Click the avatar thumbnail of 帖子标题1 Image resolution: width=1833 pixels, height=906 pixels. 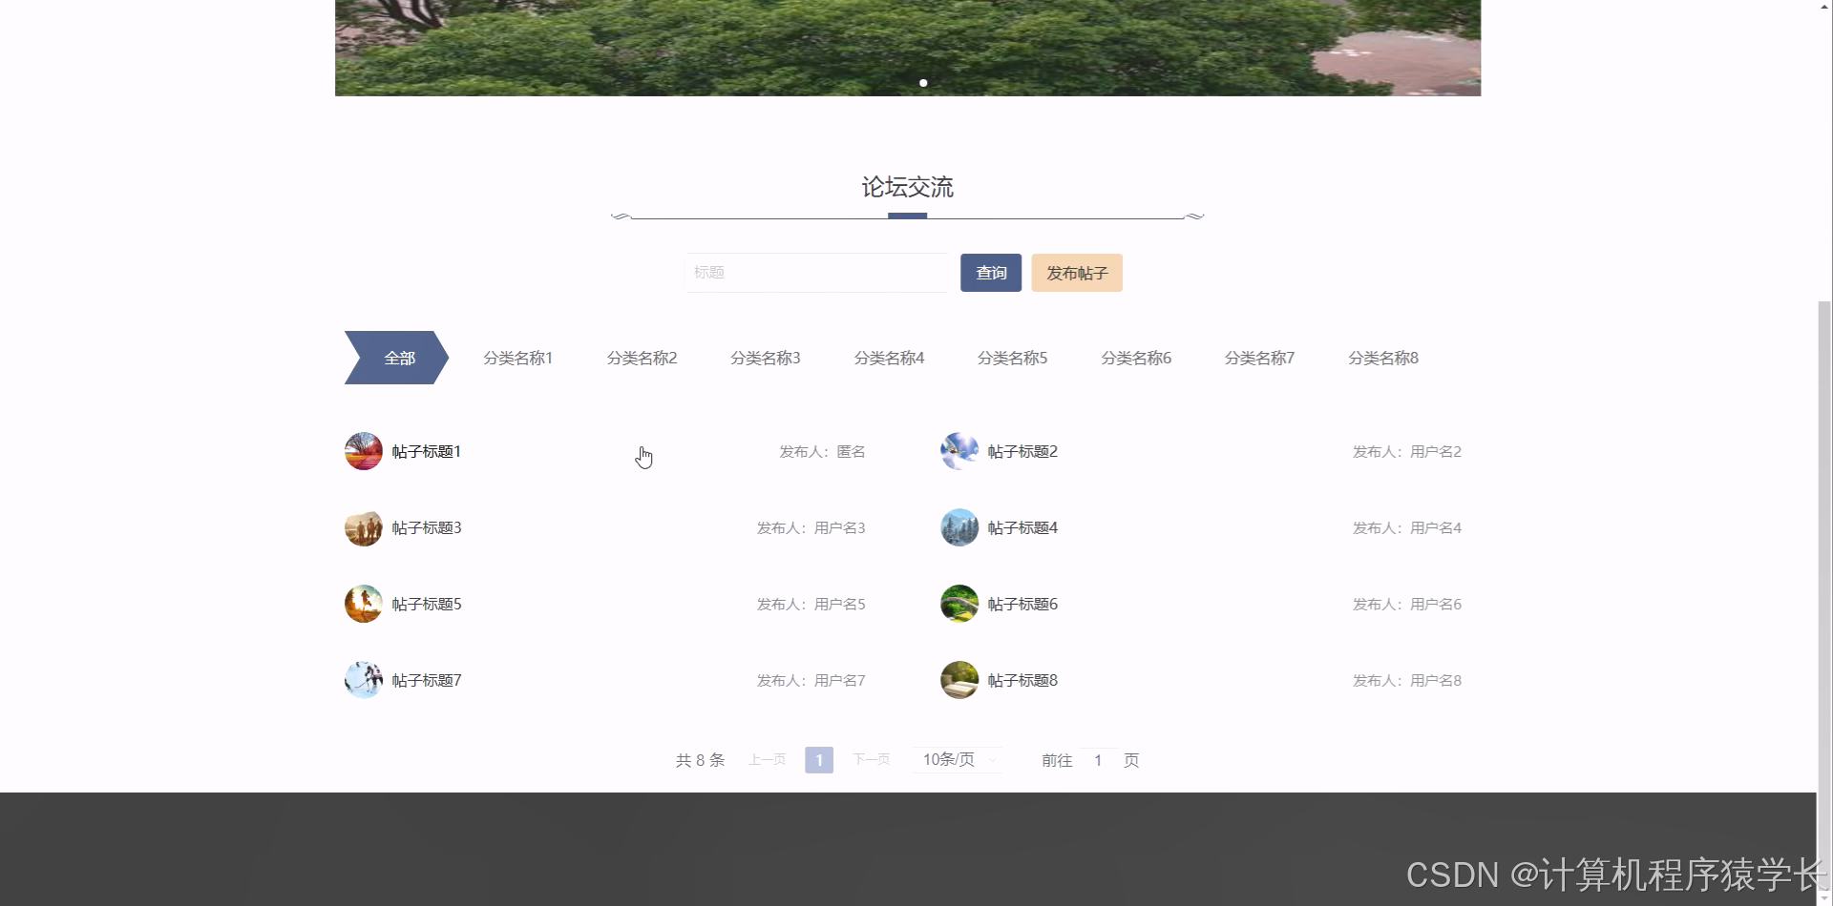tap(363, 451)
